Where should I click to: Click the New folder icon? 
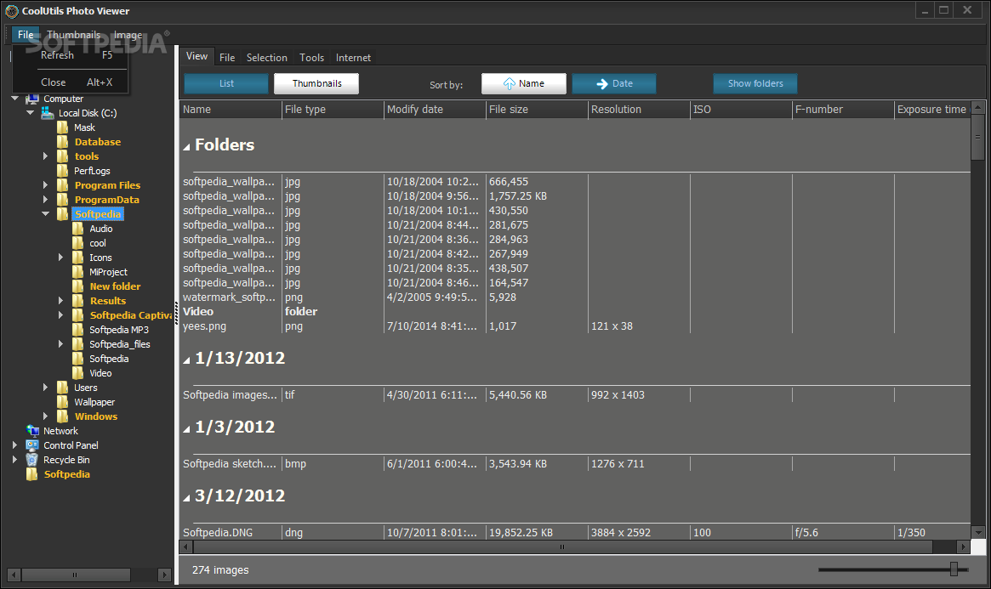click(77, 286)
